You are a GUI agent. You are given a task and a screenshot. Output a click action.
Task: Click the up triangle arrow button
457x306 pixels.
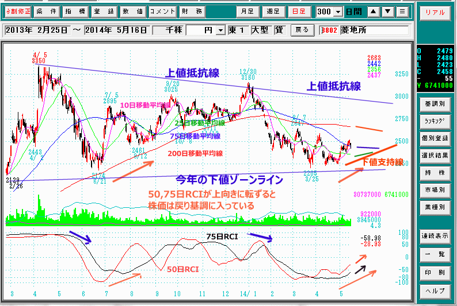pyautogui.click(x=374, y=11)
